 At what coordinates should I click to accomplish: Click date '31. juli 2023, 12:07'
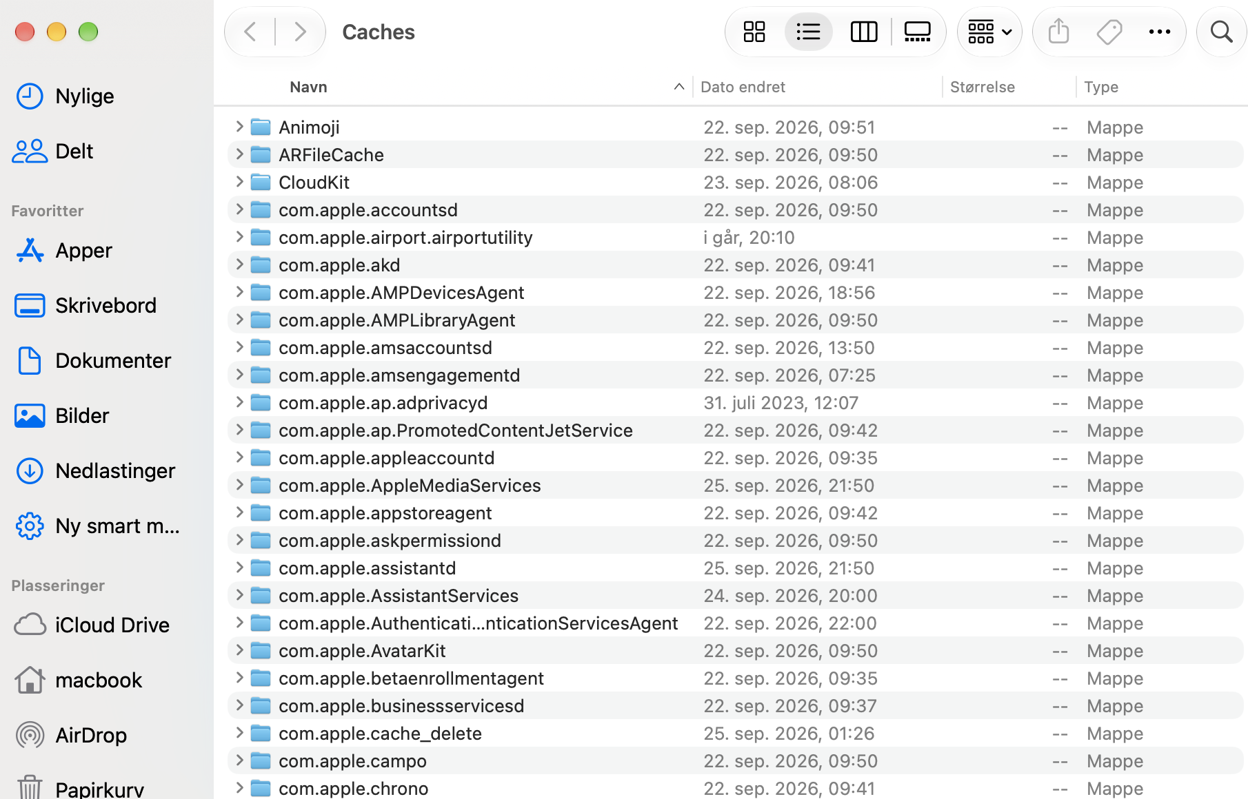tap(781, 403)
